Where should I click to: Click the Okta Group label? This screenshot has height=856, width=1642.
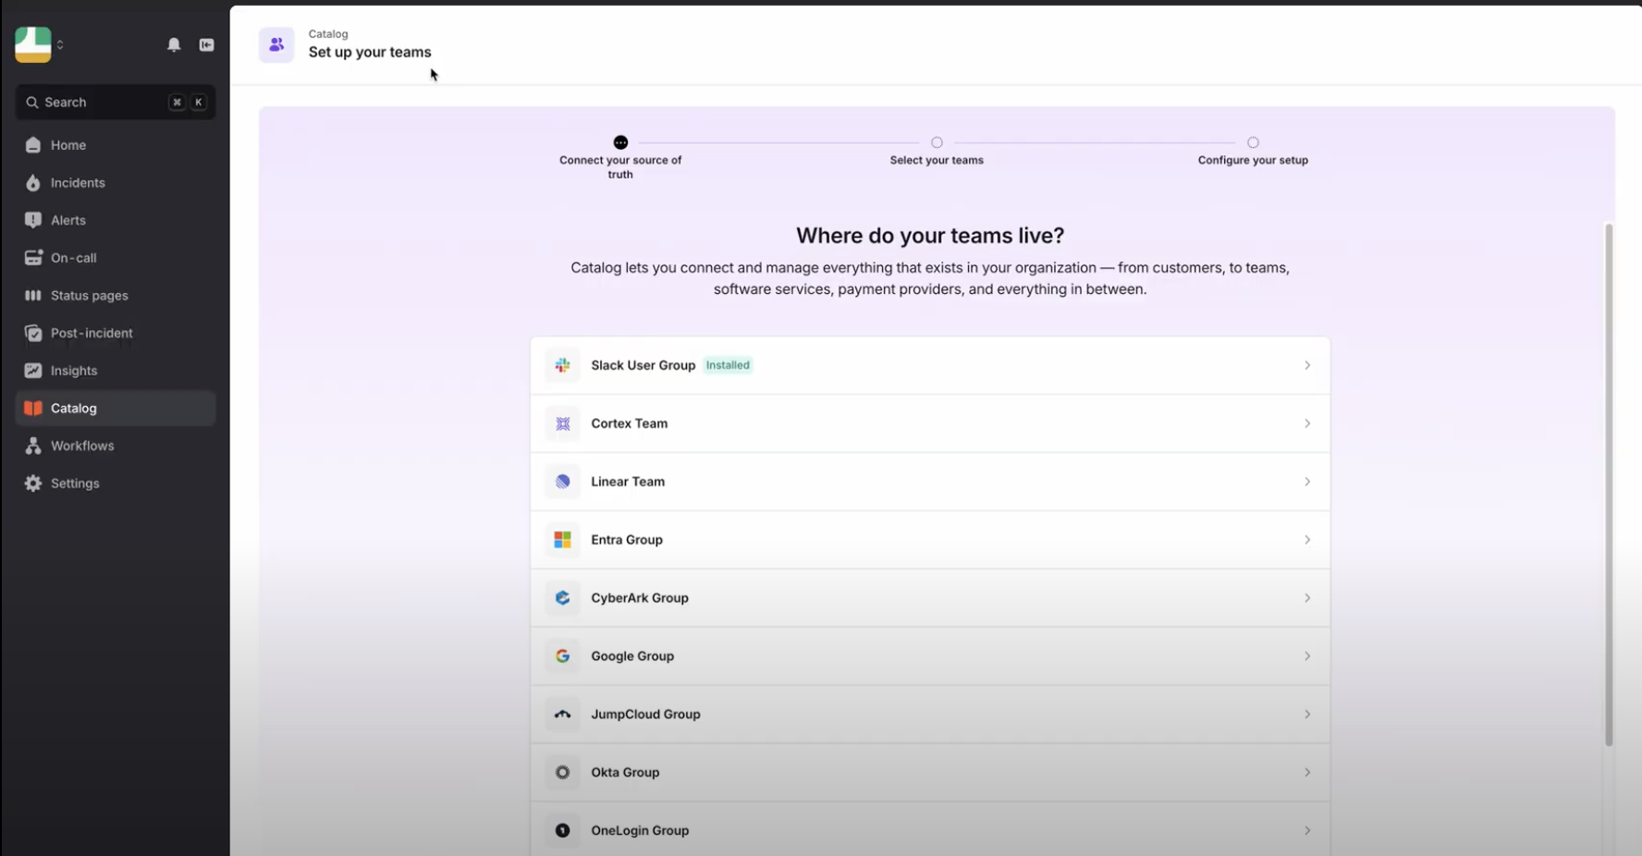[x=625, y=773]
